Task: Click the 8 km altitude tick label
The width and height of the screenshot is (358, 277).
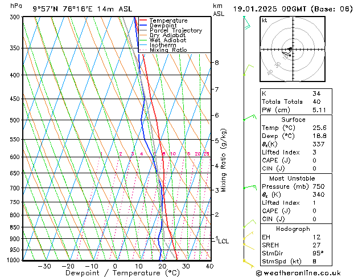Action: pyautogui.click(x=217, y=62)
